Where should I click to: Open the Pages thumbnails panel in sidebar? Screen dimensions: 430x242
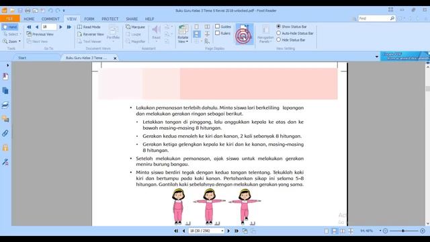click(5, 91)
